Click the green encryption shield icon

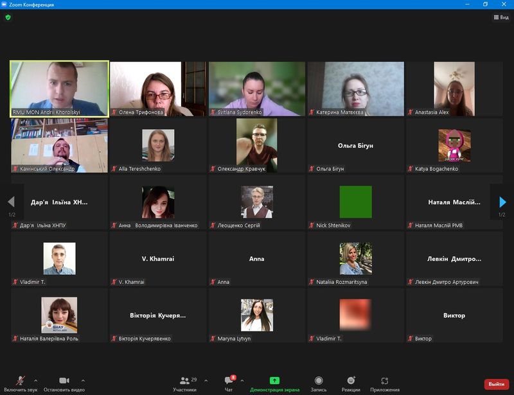(x=8, y=17)
